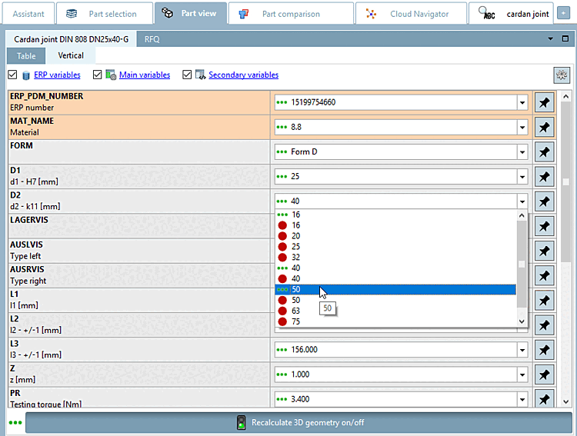Screen dimensions: 577x436
Task: Select red-marked value 25 in D2 list
Action: pyautogui.click(x=395, y=247)
